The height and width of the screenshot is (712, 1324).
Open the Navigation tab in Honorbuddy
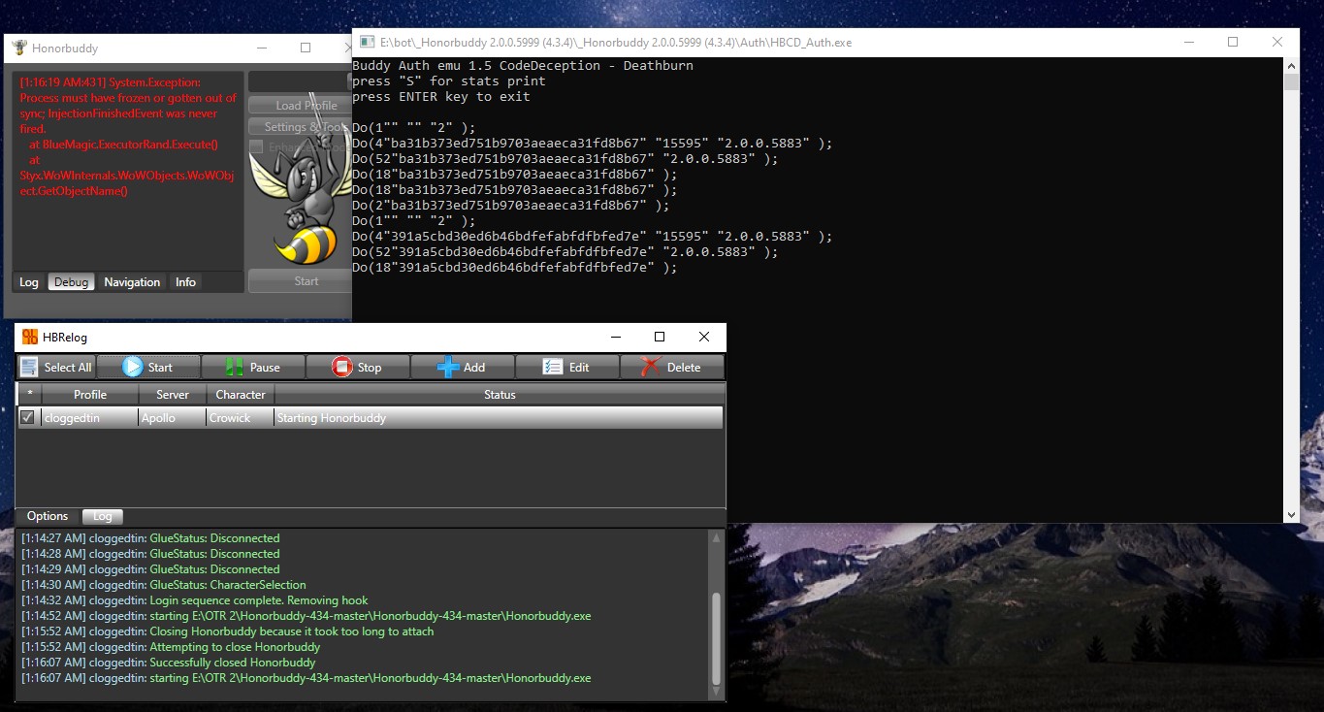(132, 282)
